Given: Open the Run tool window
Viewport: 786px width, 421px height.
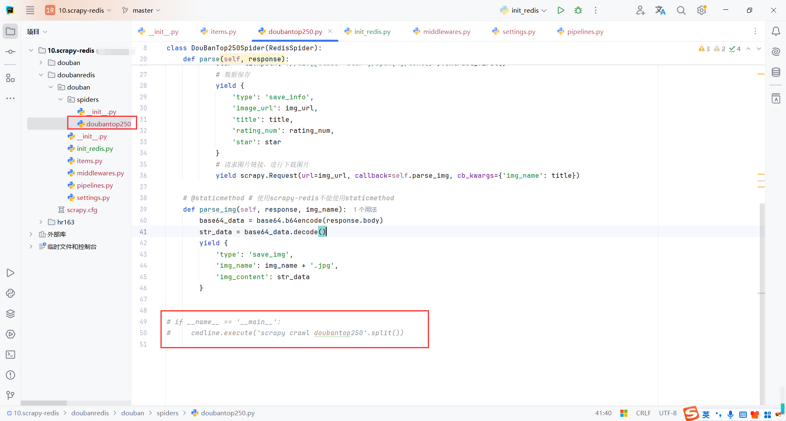Looking at the screenshot, I should point(11,273).
